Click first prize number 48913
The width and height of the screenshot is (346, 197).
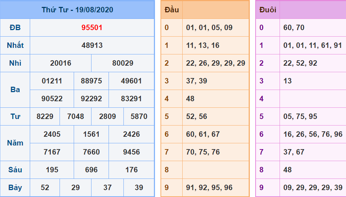[x=92, y=45]
